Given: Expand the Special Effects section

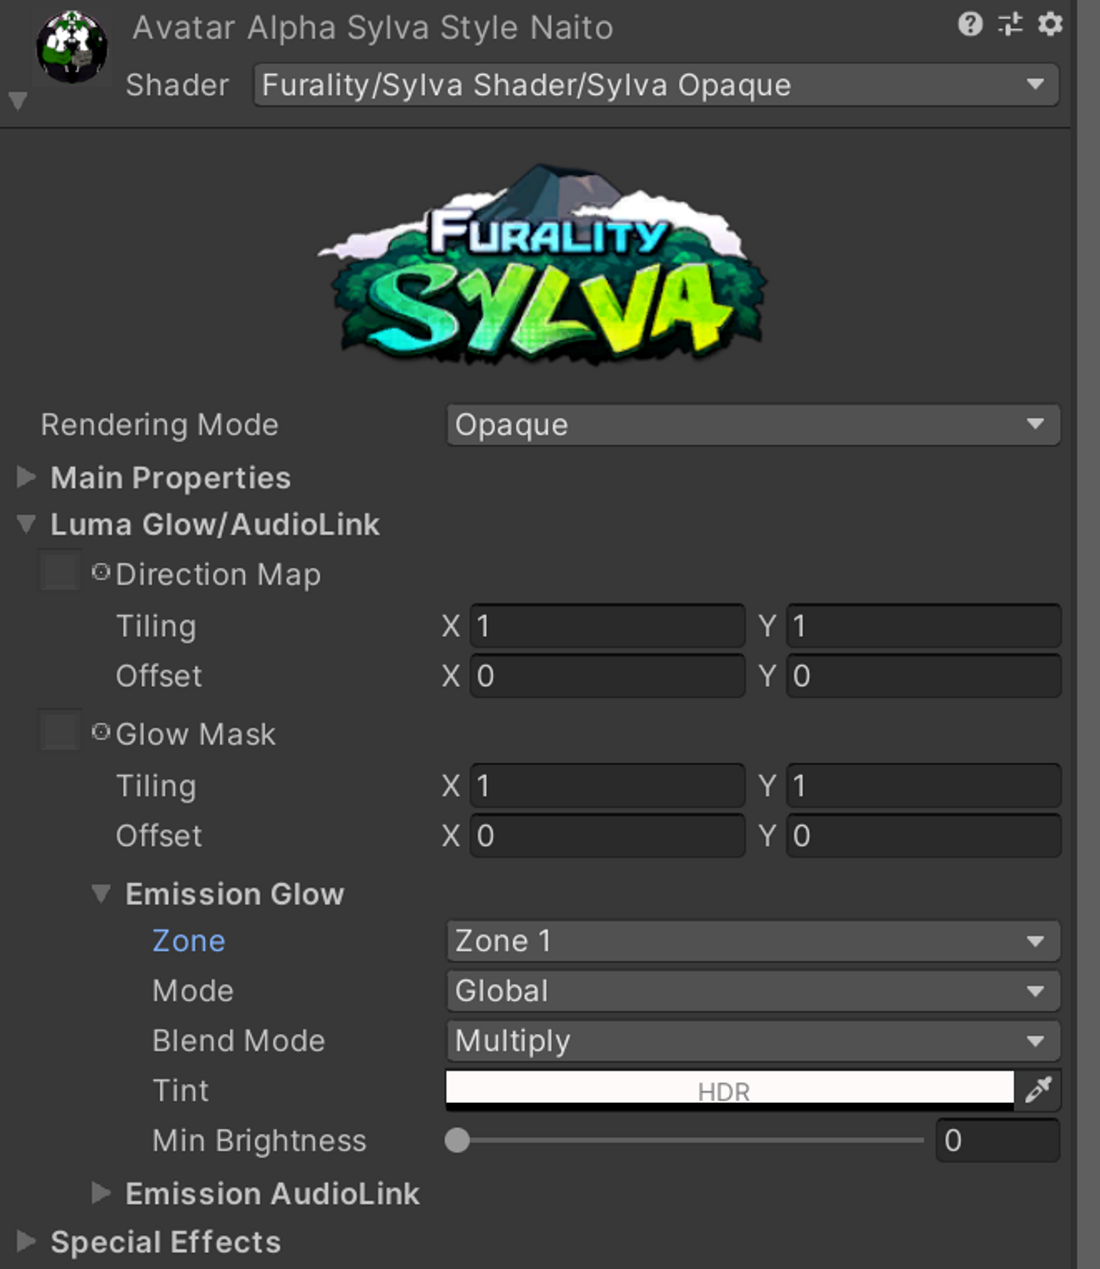Looking at the screenshot, I should coord(27,1241).
